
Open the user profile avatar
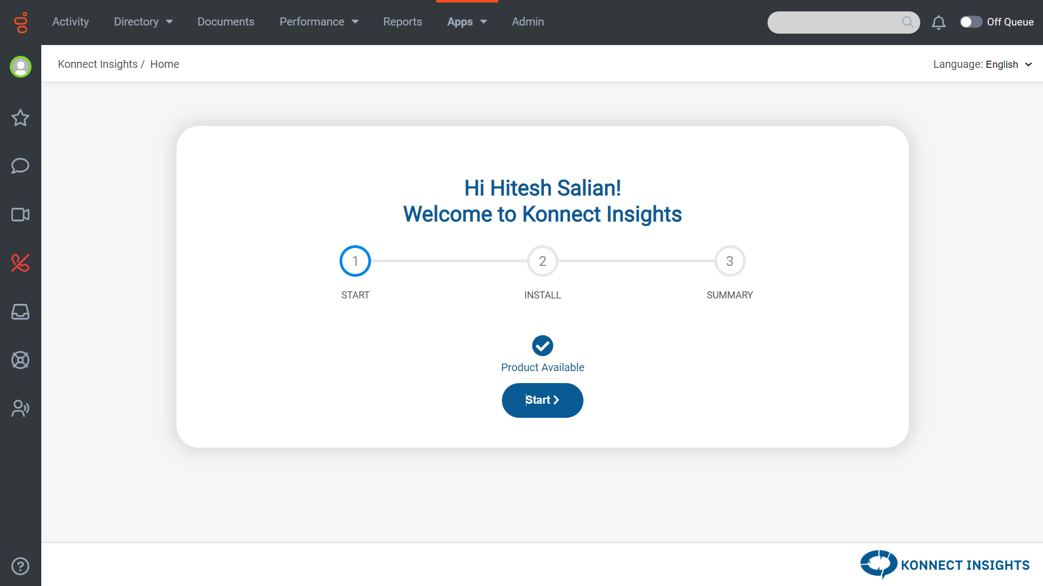pyautogui.click(x=21, y=67)
